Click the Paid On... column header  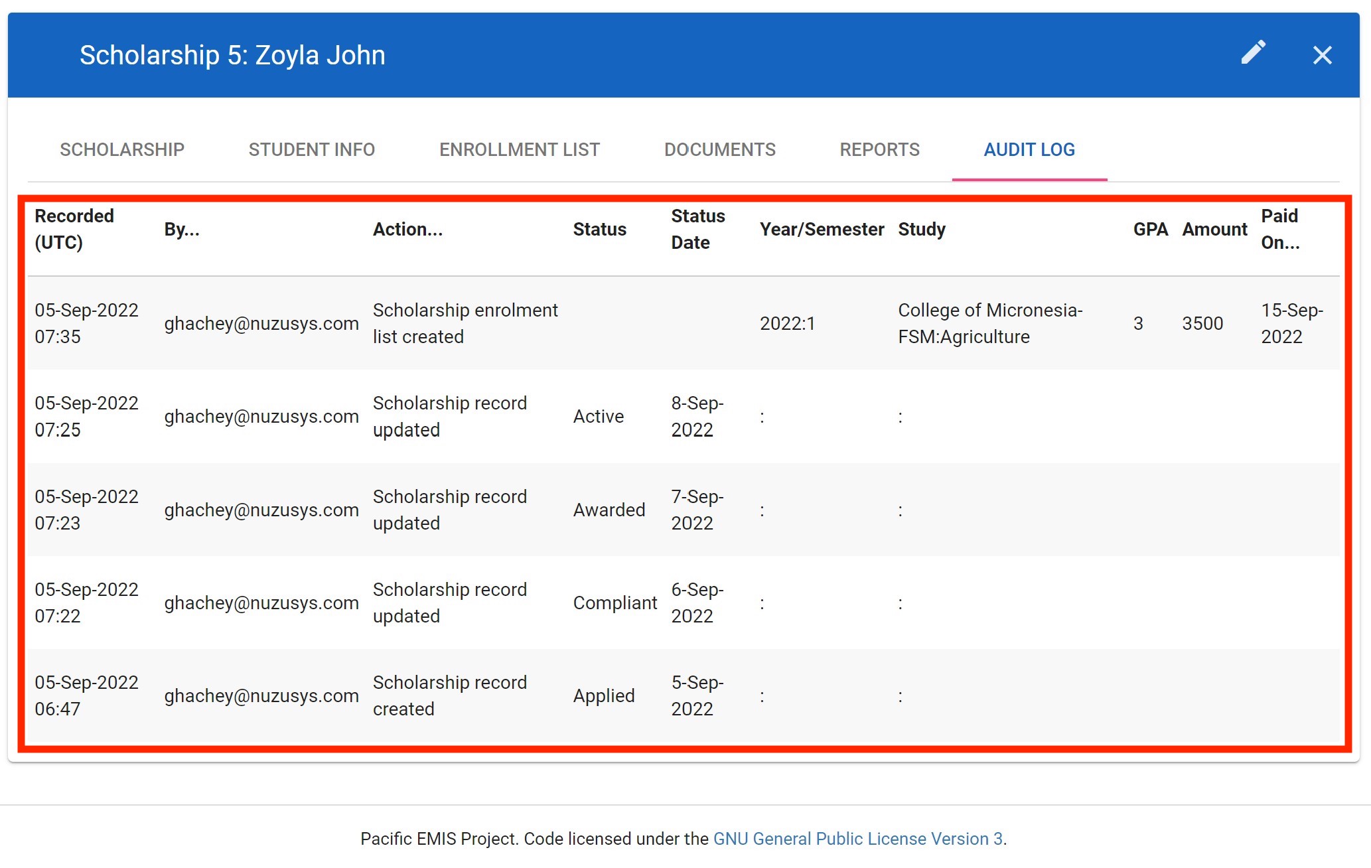click(1280, 229)
